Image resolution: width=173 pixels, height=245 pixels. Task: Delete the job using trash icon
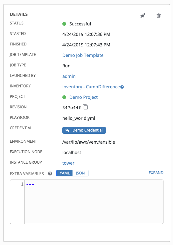click(x=159, y=16)
